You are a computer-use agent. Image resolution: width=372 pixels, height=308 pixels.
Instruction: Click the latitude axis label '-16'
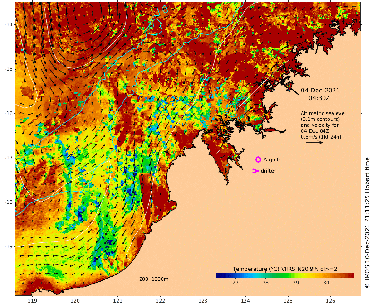click(x=9, y=114)
